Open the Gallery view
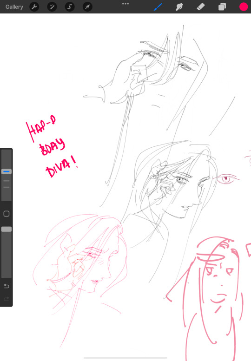The width and height of the screenshot is (251, 361). pos(14,7)
